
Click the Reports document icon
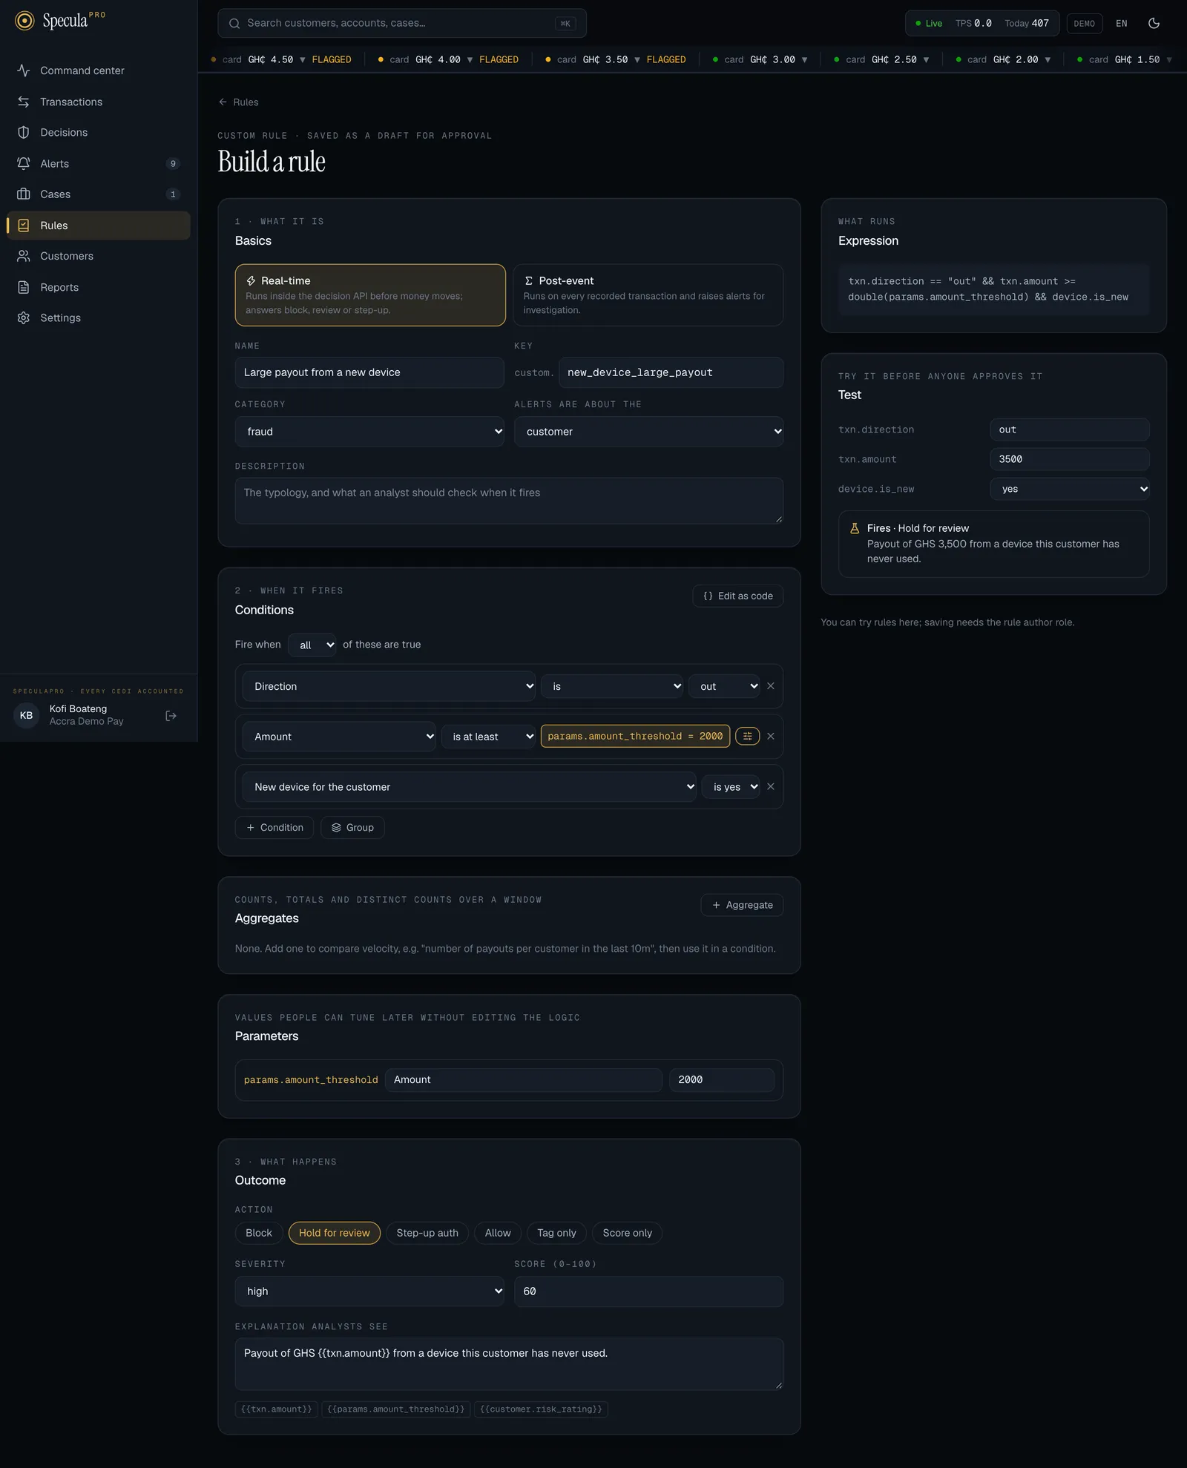pyautogui.click(x=24, y=287)
